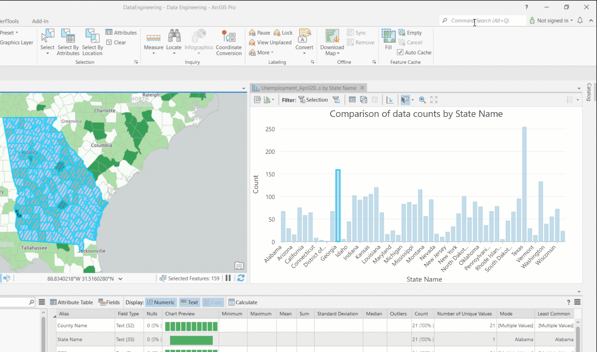Click the Fill feature cache icon
This screenshot has height=352, width=597.
pyautogui.click(x=388, y=37)
